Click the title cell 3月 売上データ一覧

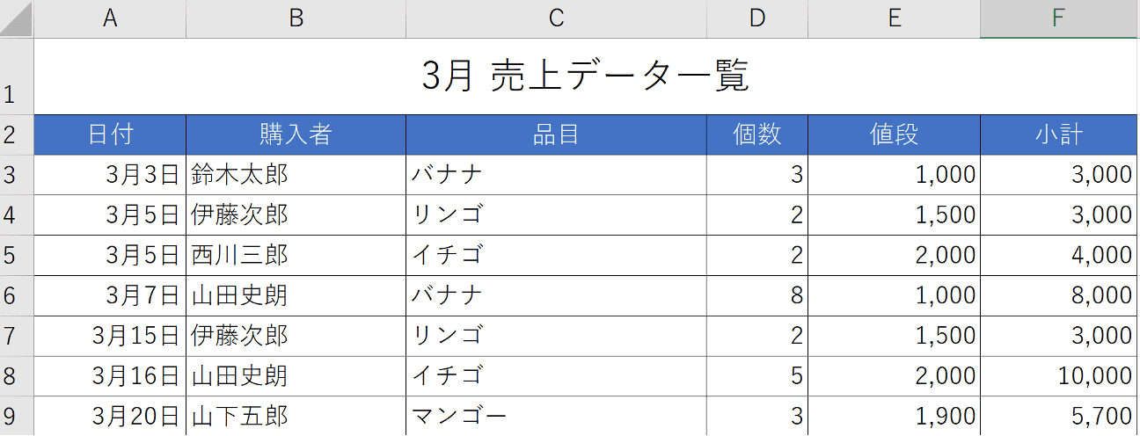pyautogui.click(x=585, y=76)
